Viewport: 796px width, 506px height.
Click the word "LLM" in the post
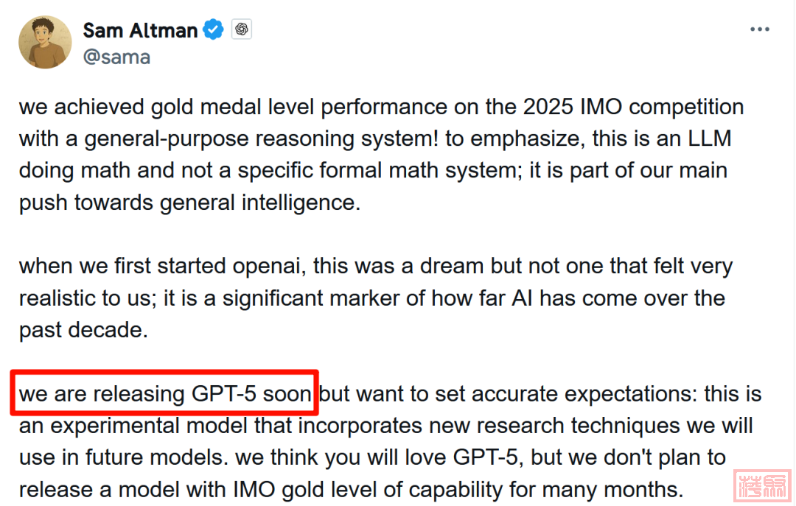[x=709, y=138]
